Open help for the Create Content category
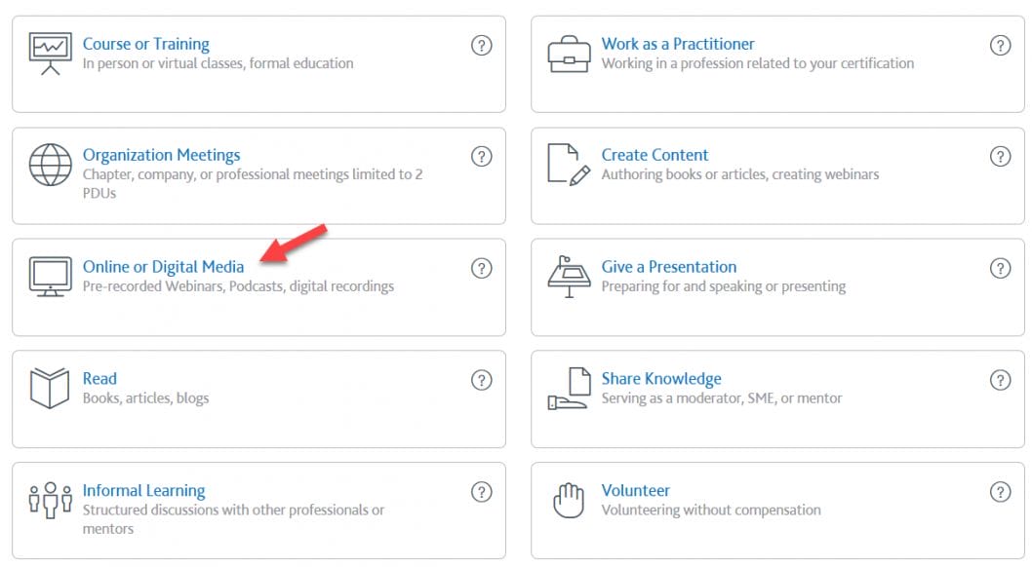 1001,156
